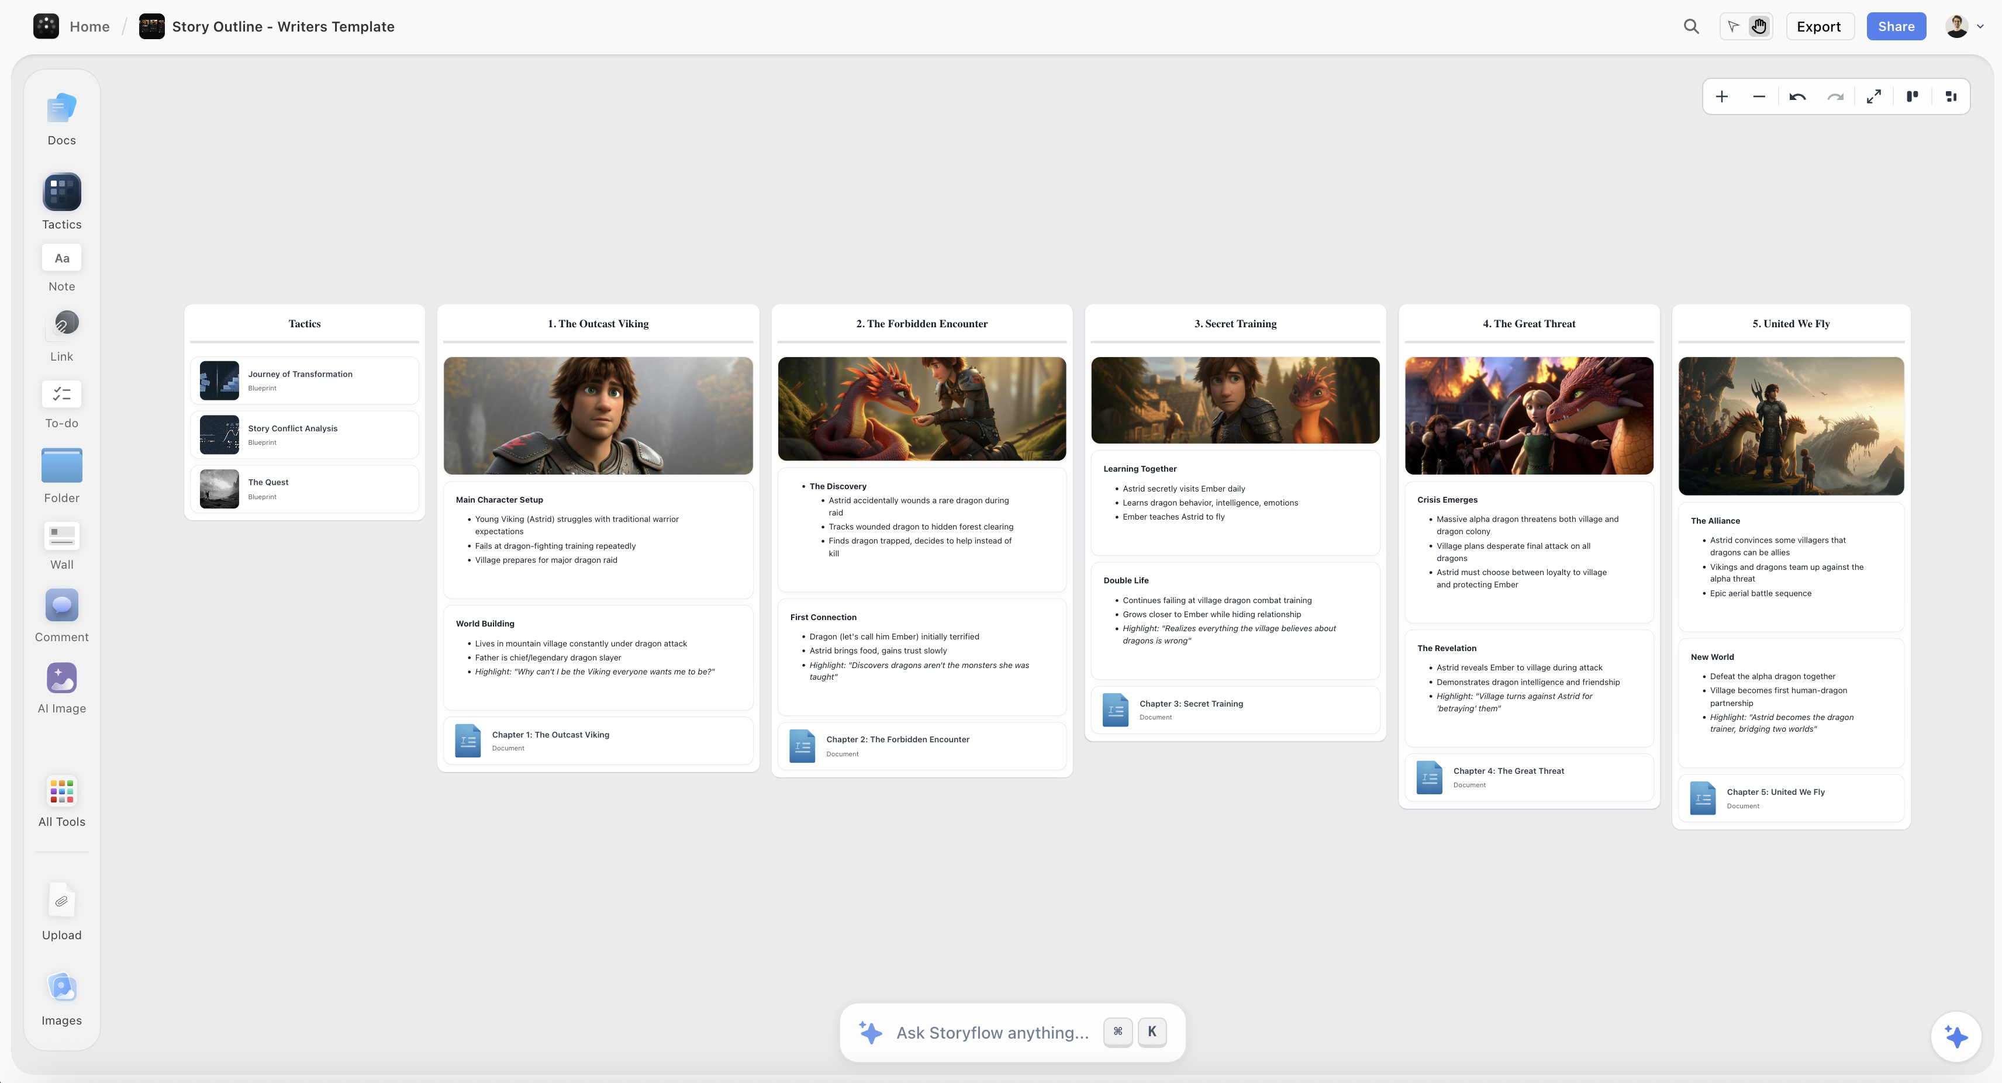The height and width of the screenshot is (1083, 2002).
Task: Open the To-do tool
Action: pos(61,394)
